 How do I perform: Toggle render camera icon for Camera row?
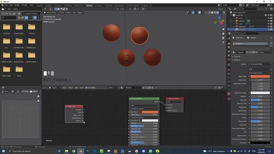[271, 21]
